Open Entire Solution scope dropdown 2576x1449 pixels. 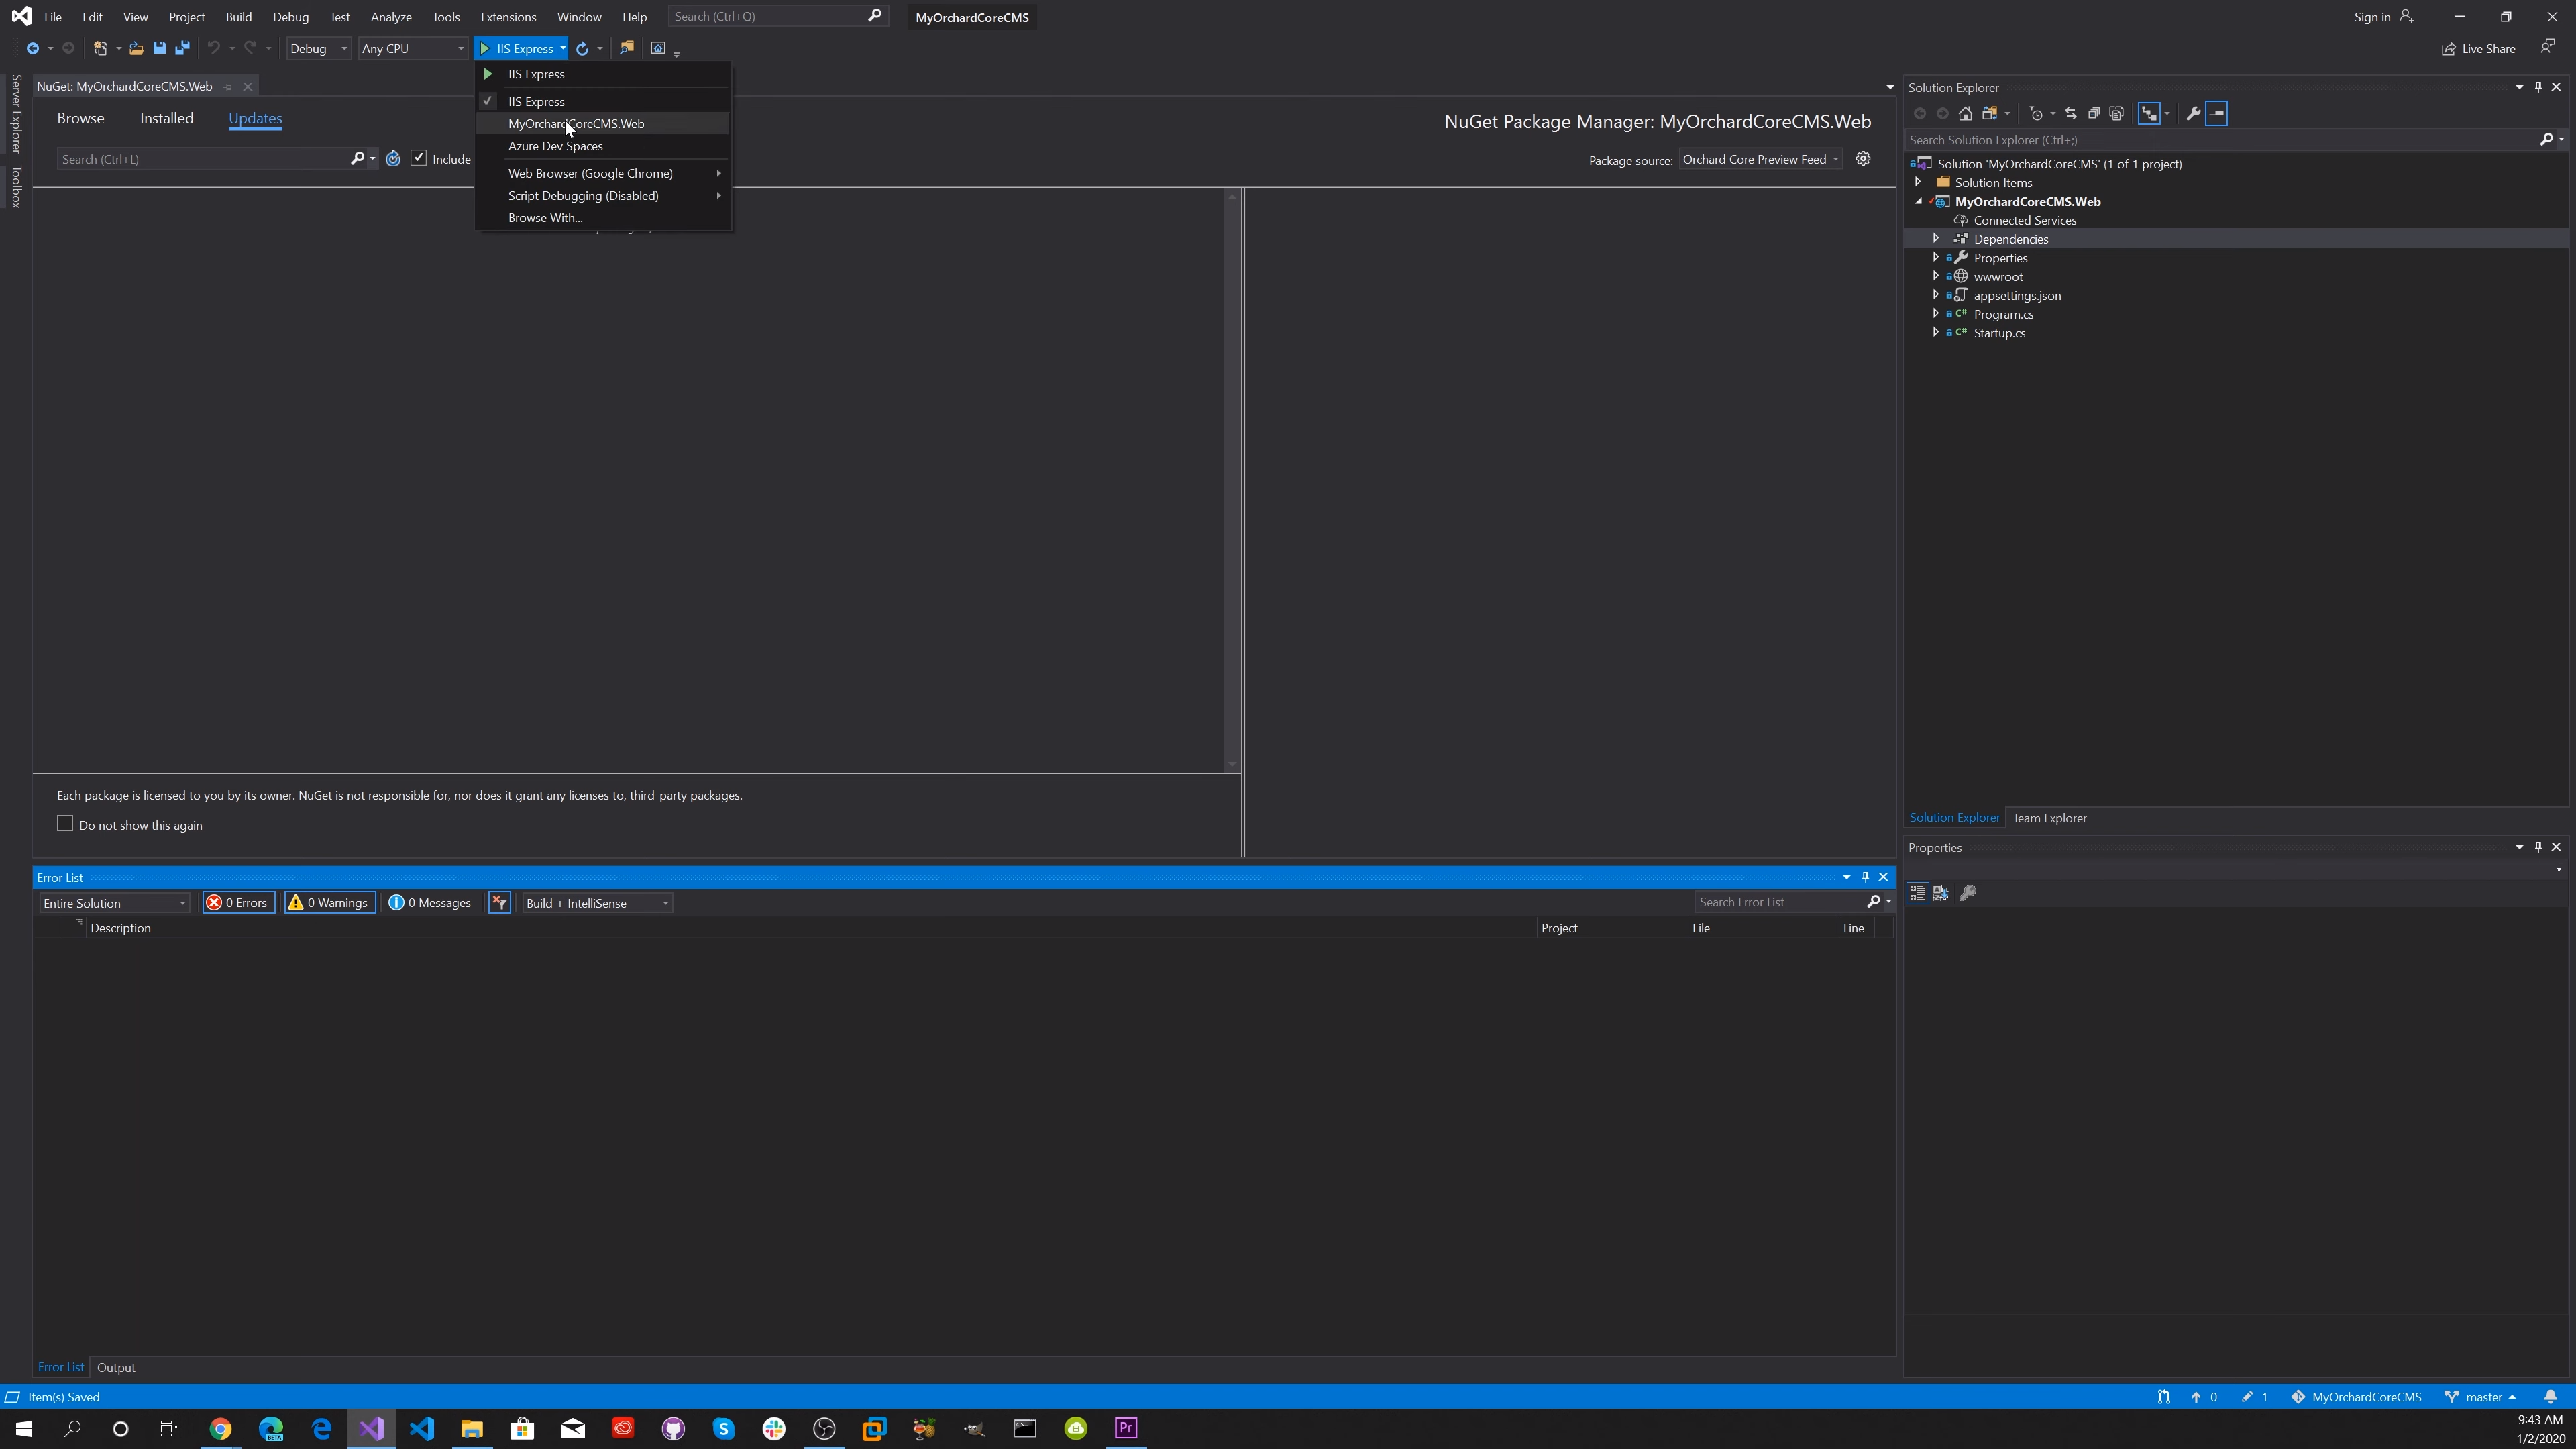[114, 903]
